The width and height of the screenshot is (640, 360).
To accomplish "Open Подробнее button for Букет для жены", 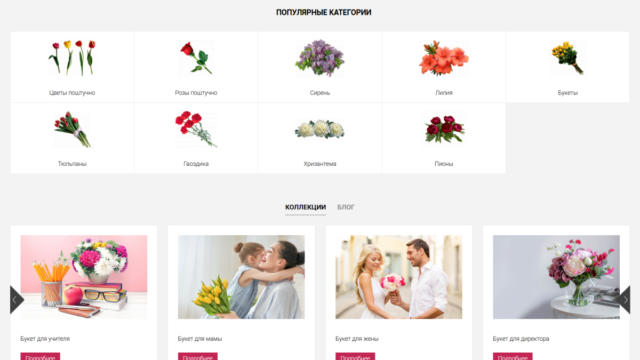I will [355, 357].
